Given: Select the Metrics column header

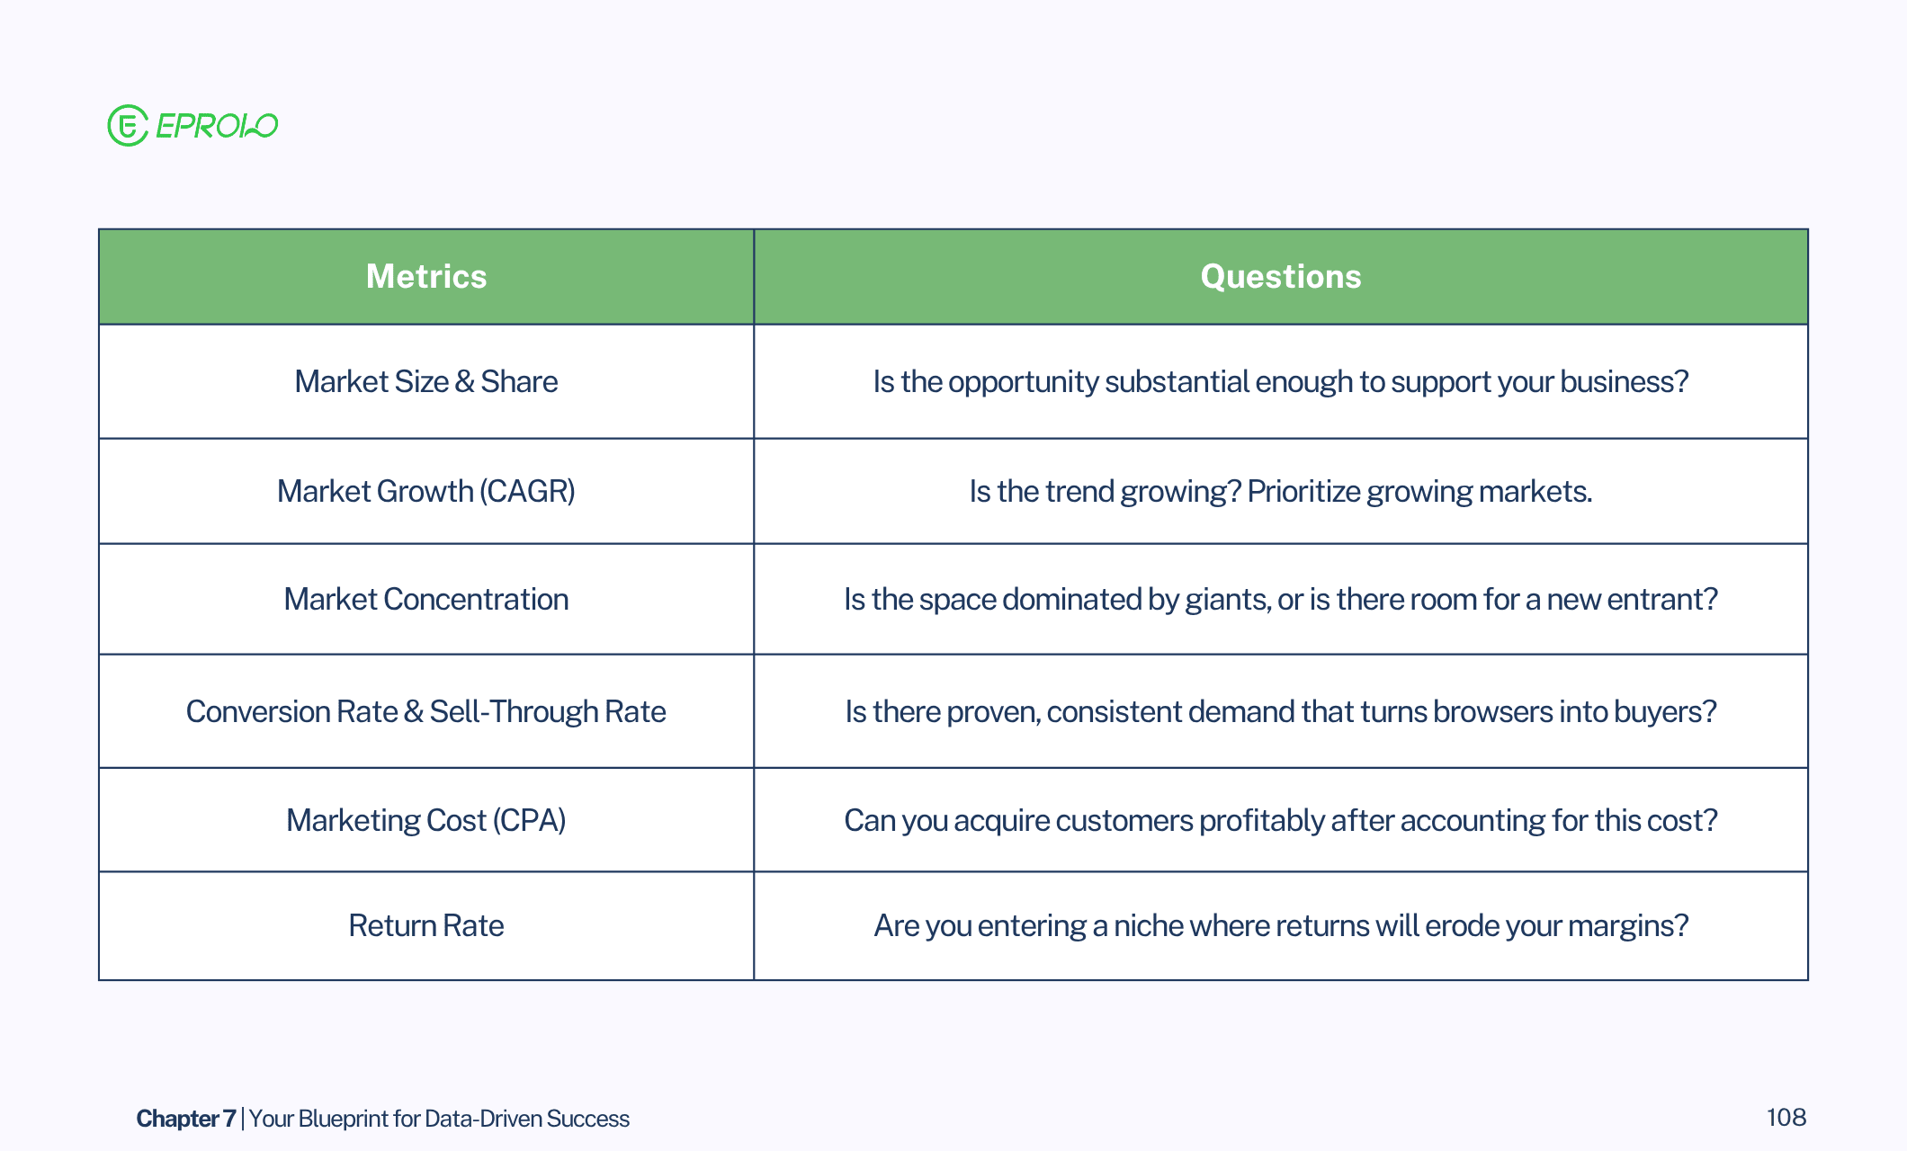Looking at the screenshot, I should 426,277.
